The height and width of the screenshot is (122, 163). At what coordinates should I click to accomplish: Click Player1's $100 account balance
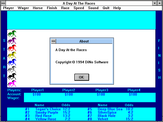pos(37,95)
